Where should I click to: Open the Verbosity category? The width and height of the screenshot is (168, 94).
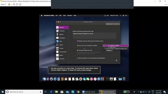[62, 31]
